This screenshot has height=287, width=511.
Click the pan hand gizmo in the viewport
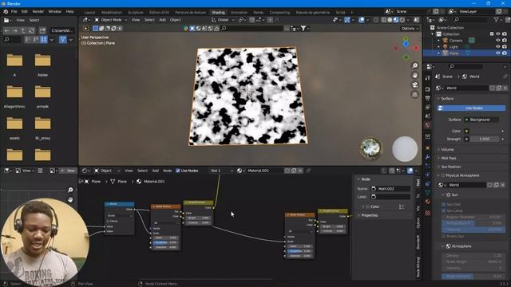(x=415, y=75)
